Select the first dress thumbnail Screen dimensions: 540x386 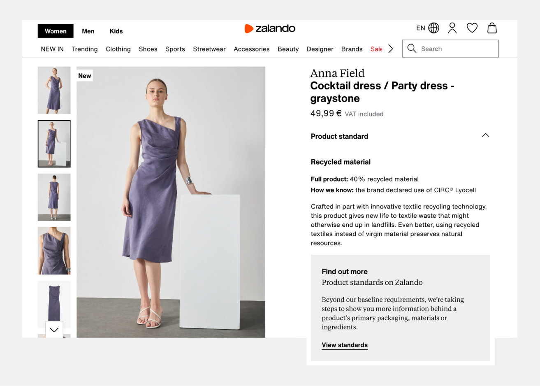(54, 90)
